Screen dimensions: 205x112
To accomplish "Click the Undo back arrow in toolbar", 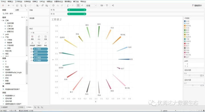I will coord(9,5).
